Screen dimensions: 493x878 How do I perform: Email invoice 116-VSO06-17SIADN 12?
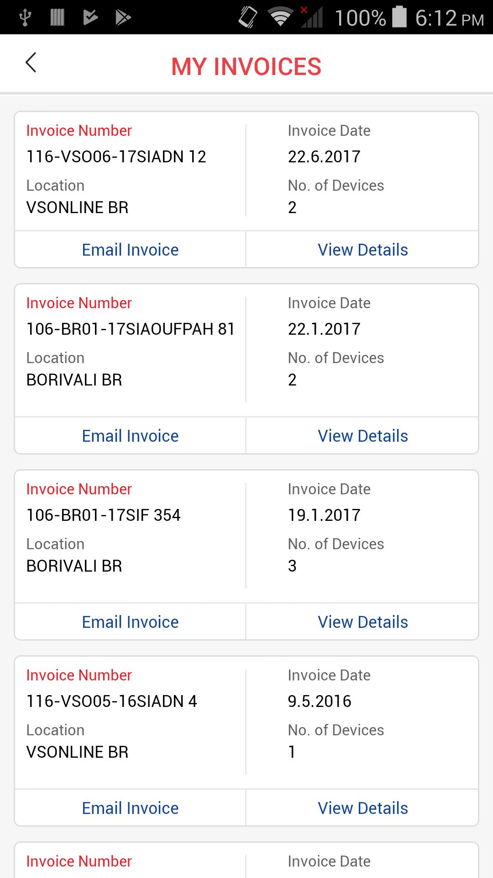(130, 250)
